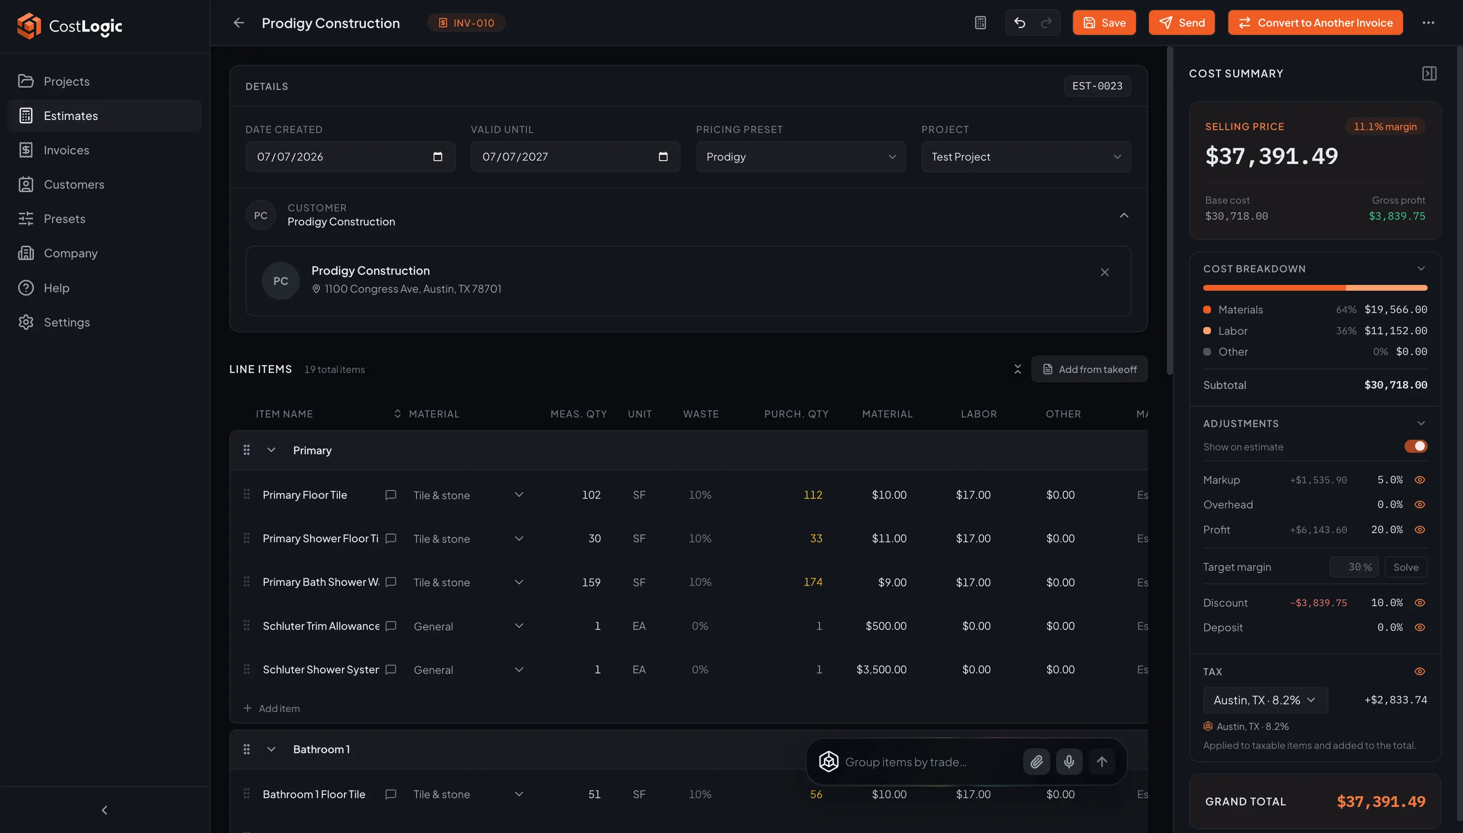Send the estimate
Screen dimensions: 1463x833
click(1181, 23)
